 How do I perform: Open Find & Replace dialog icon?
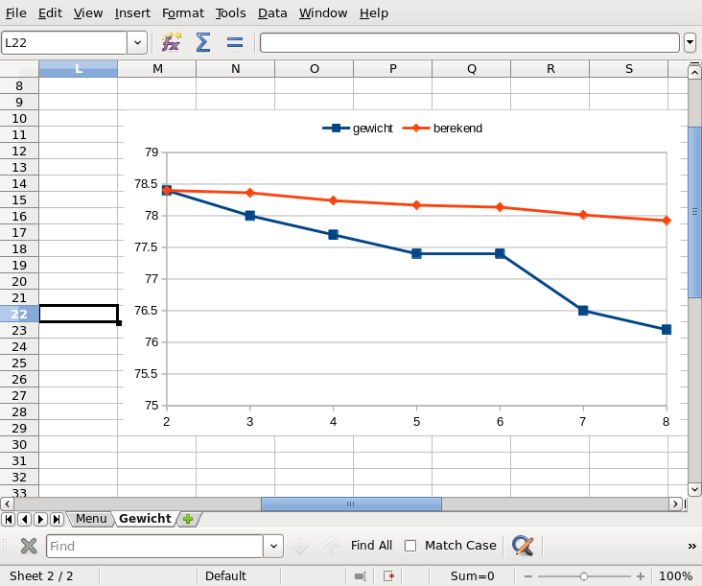[x=523, y=546]
